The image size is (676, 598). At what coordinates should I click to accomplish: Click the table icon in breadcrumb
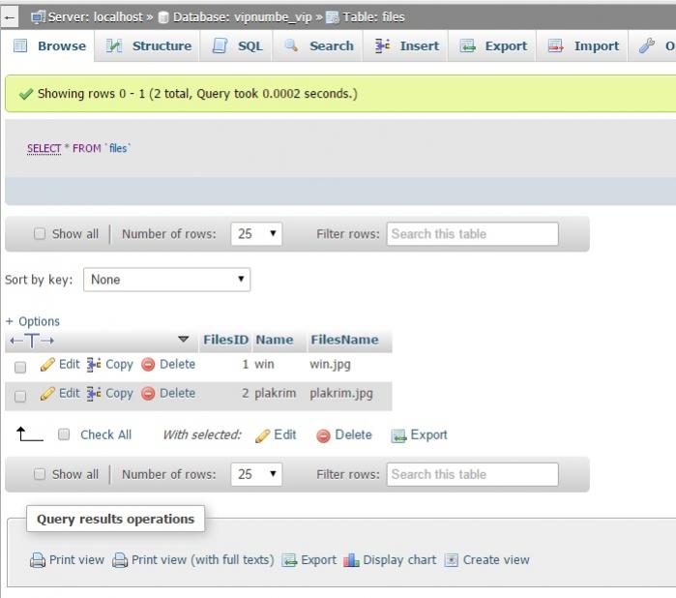tap(333, 17)
